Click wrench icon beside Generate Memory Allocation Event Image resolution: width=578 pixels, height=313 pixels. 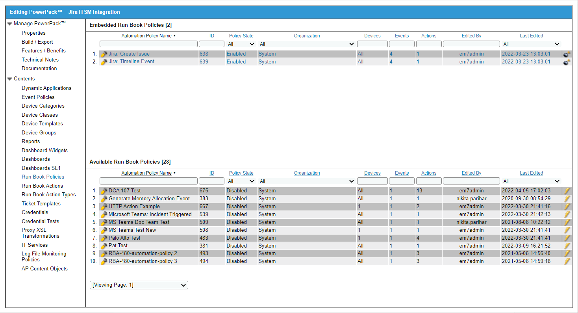(x=104, y=199)
